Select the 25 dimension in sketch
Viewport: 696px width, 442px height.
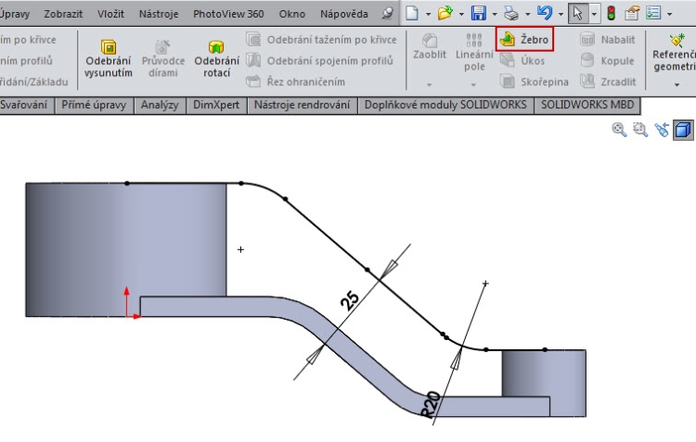point(350,300)
